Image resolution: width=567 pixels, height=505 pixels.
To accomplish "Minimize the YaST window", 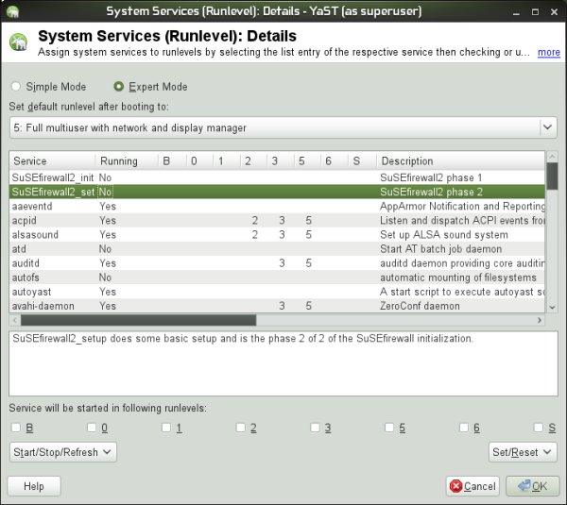I will tap(516, 12).
